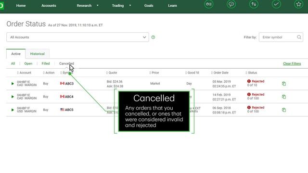
Task: Open the Learn menu
Action: click(x=172, y=5)
